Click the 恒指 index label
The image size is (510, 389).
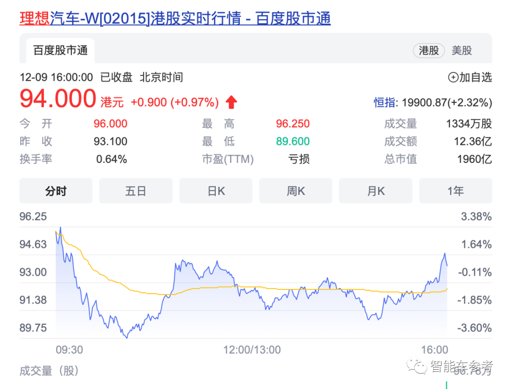pos(384,102)
